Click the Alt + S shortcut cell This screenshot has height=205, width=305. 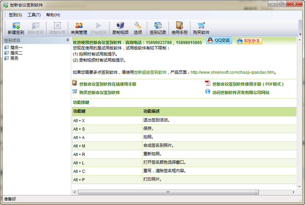tap(107, 129)
